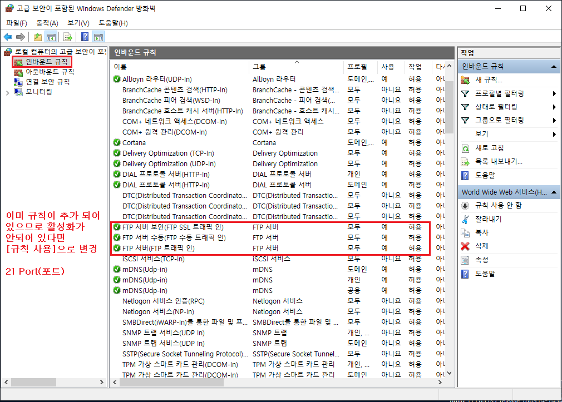The image size is (562, 402).
Task: Click 새로 고침 action
Action: tap(489, 147)
